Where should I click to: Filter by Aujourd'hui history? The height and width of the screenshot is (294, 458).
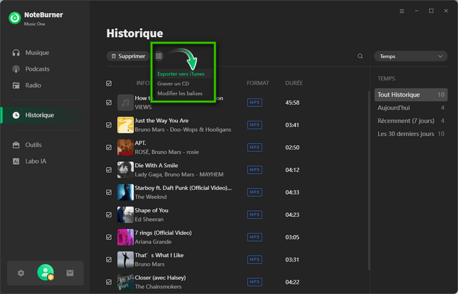(x=393, y=108)
